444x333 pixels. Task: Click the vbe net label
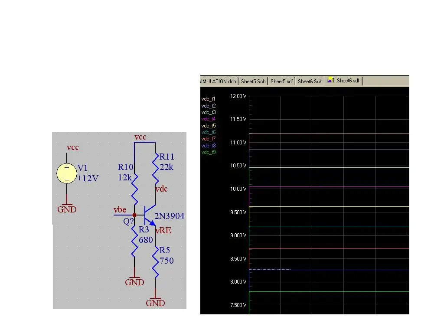pyautogui.click(x=120, y=210)
